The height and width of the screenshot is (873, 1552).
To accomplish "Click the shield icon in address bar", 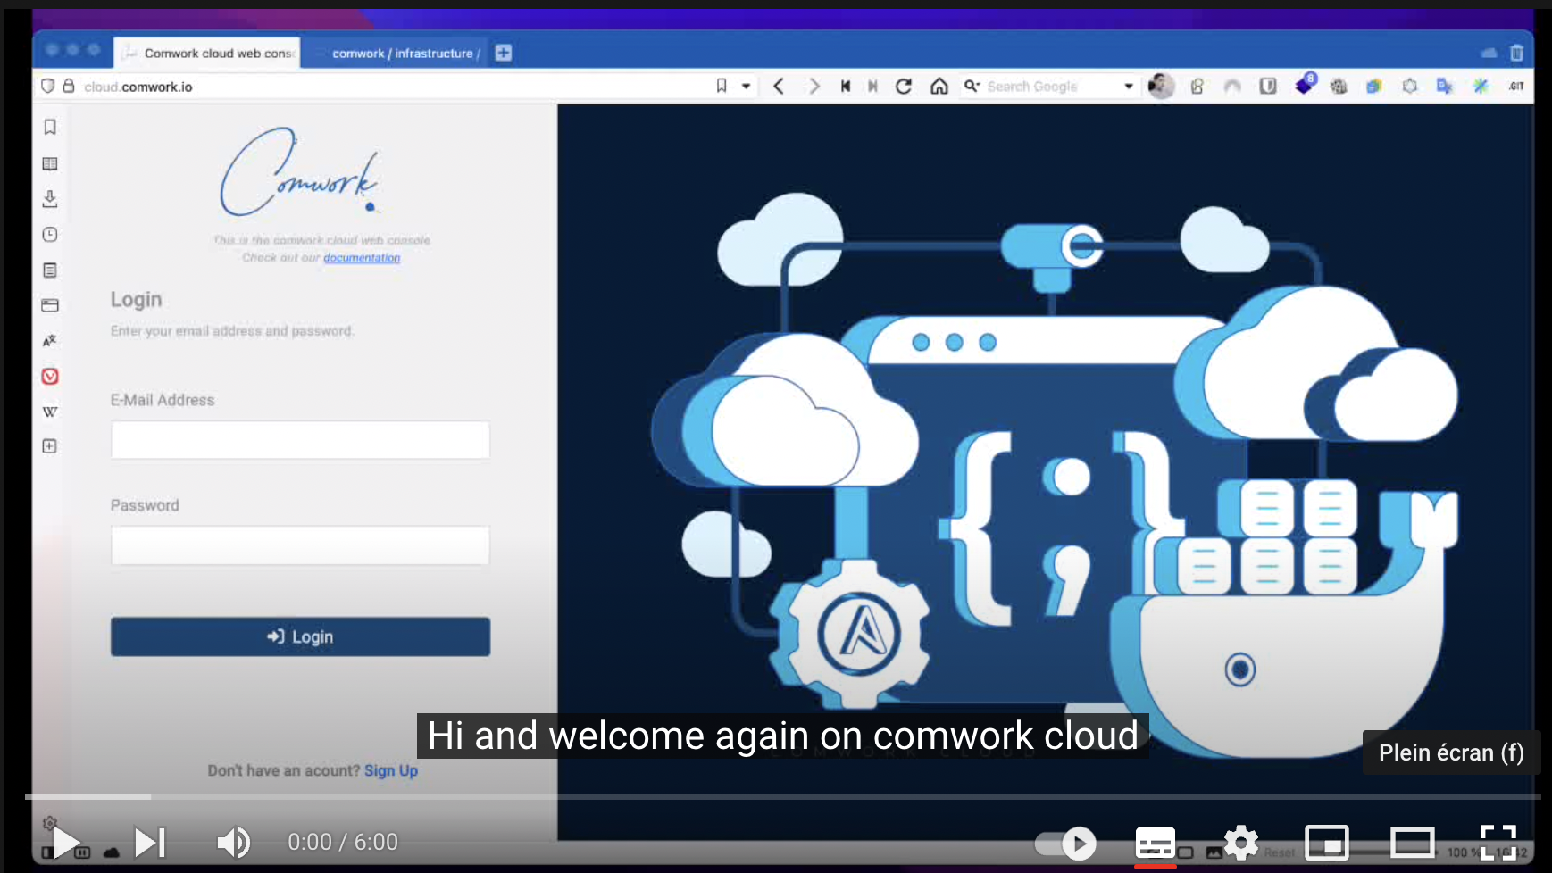I will 48,86.
